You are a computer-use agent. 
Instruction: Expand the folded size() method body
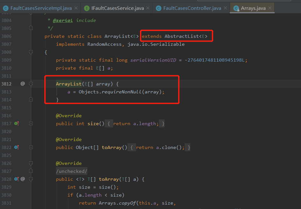31,123
